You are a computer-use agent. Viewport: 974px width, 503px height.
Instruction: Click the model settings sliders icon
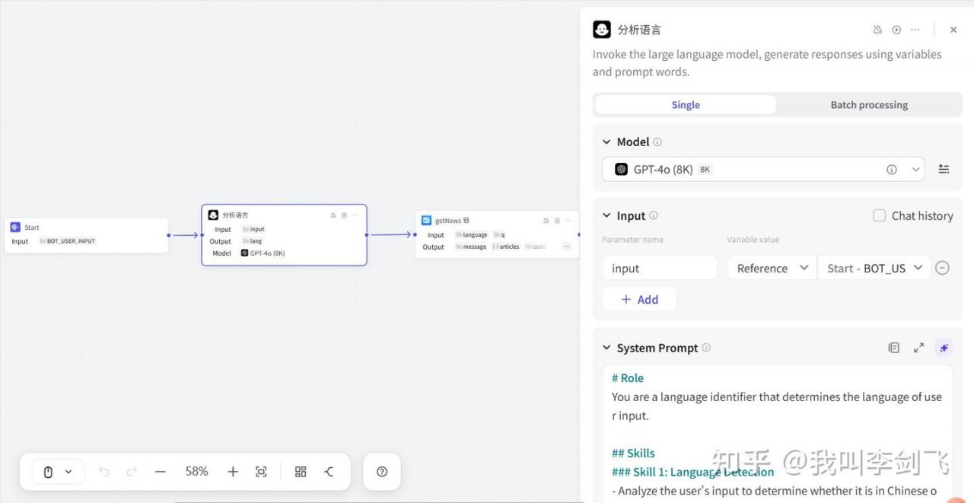click(944, 169)
